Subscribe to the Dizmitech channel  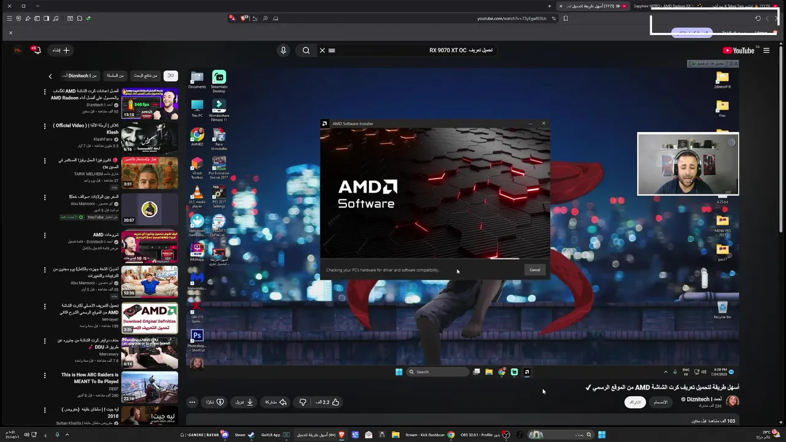[x=635, y=402]
